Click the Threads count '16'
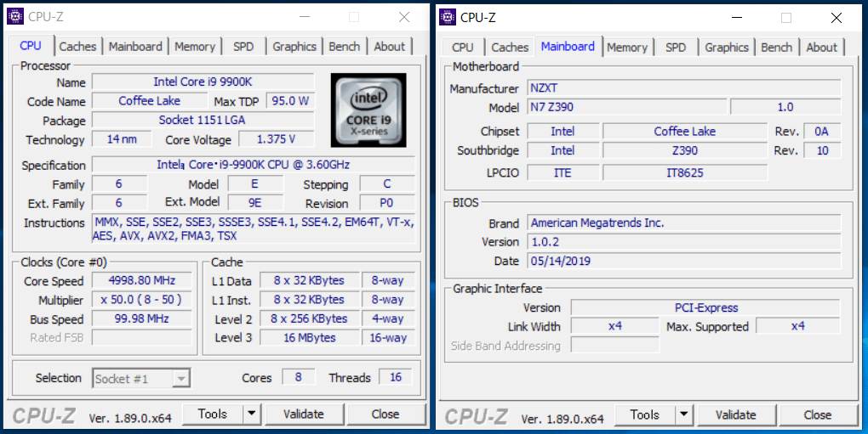This screenshot has width=868, height=434. 395,377
